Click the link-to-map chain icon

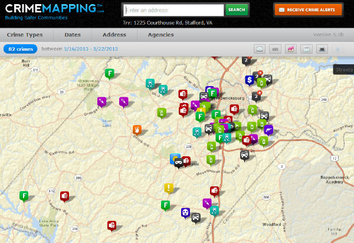pos(275,49)
